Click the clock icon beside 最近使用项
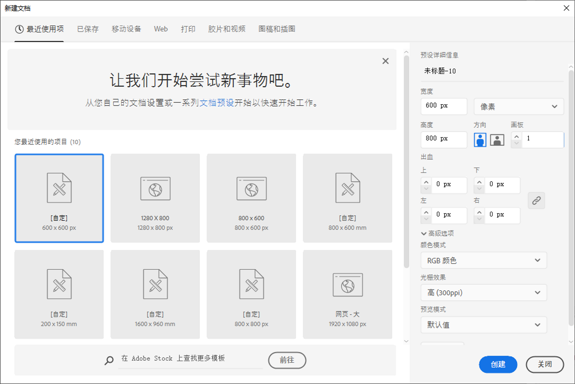The image size is (575, 384). pyautogui.click(x=19, y=29)
